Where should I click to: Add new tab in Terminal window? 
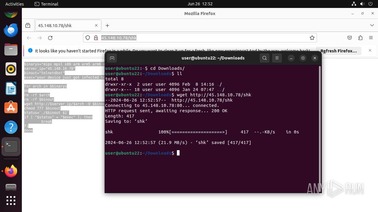click(x=112, y=58)
